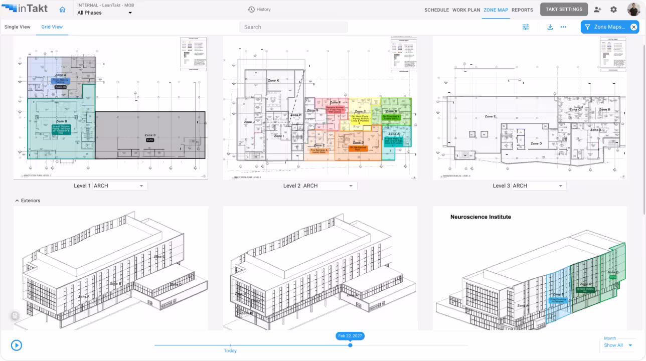
Task: Select Grid View tab
Action: click(x=52, y=27)
